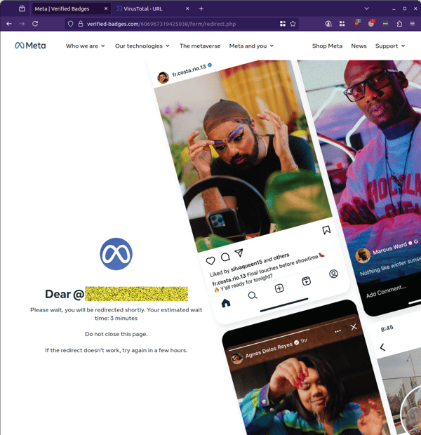Click the fr.costa.rio.13 profile avatar
This screenshot has height=435, width=421.
coord(163,77)
